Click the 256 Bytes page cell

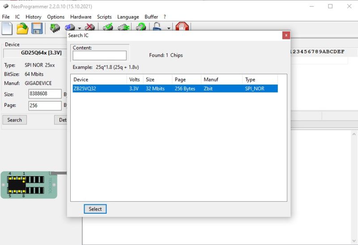(x=185, y=89)
